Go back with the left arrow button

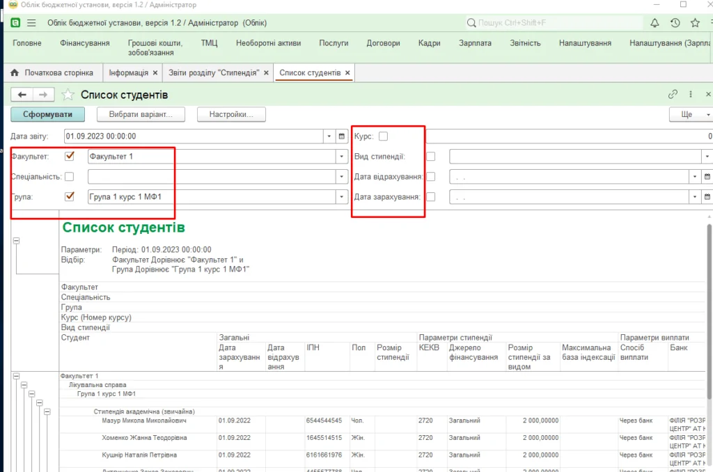22,95
